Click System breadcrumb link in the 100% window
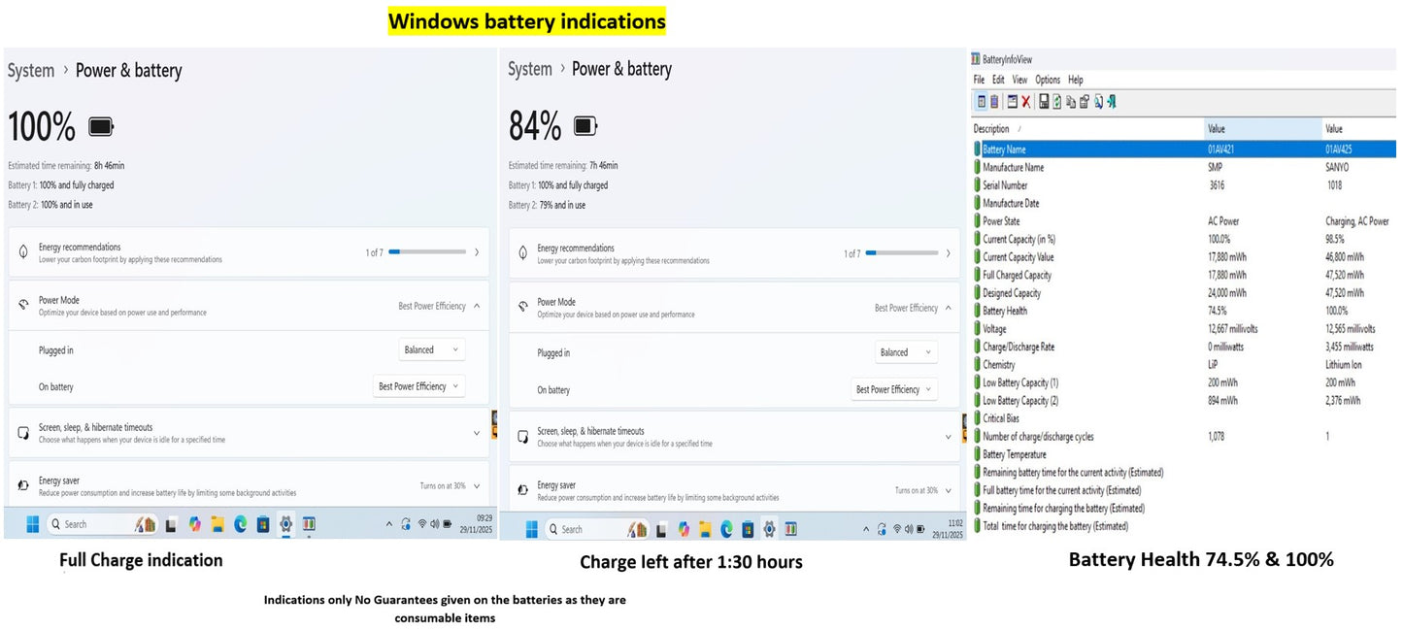The height and width of the screenshot is (630, 1403). 31,71
